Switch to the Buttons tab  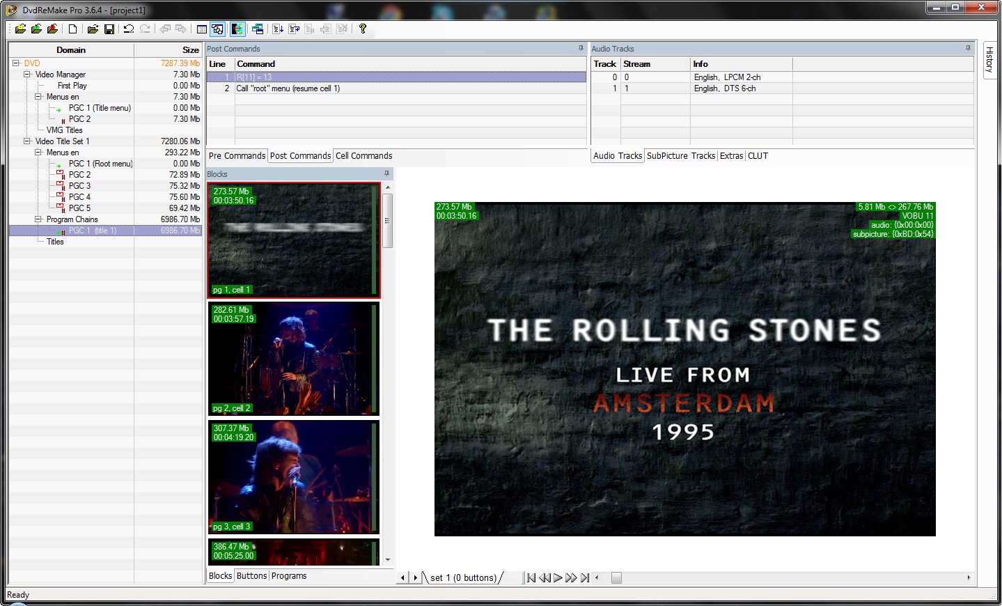pyautogui.click(x=251, y=576)
